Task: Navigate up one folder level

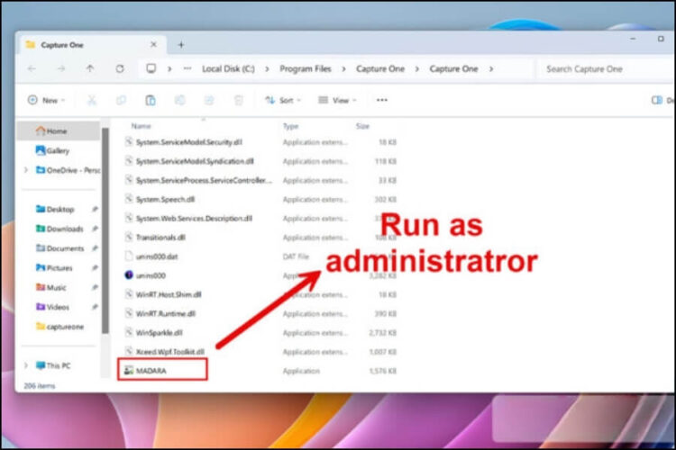Action: (89, 68)
